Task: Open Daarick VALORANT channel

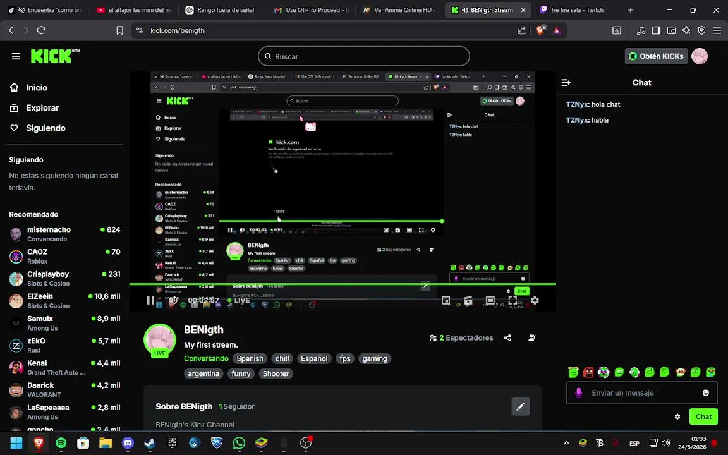Action: click(x=64, y=390)
